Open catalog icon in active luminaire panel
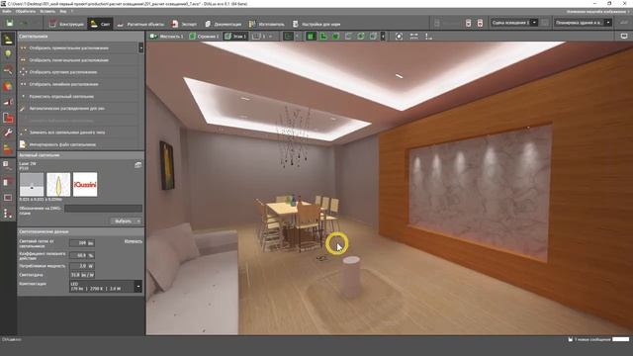This screenshot has width=633, height=356. (138, 165)
